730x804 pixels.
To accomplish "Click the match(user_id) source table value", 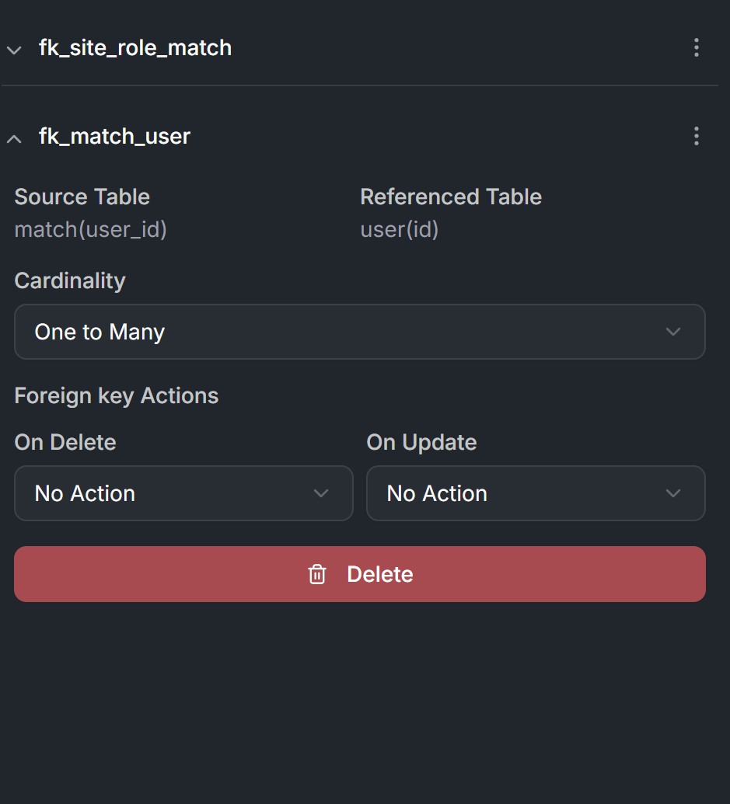I will [91, 230].
